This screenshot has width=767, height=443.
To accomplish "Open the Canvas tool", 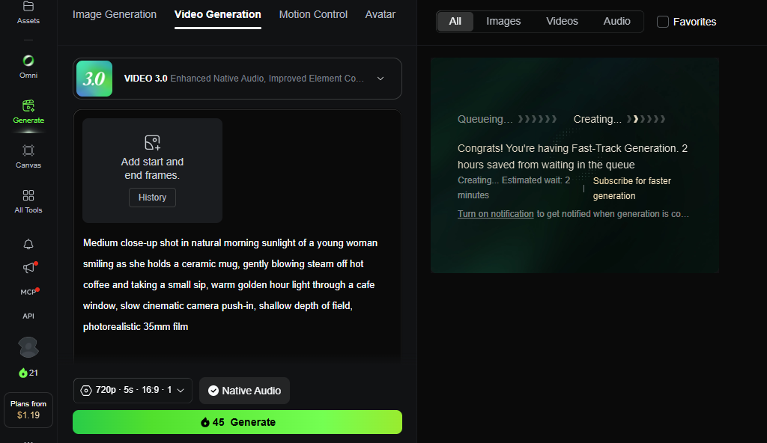I will [x=28, y=156].
